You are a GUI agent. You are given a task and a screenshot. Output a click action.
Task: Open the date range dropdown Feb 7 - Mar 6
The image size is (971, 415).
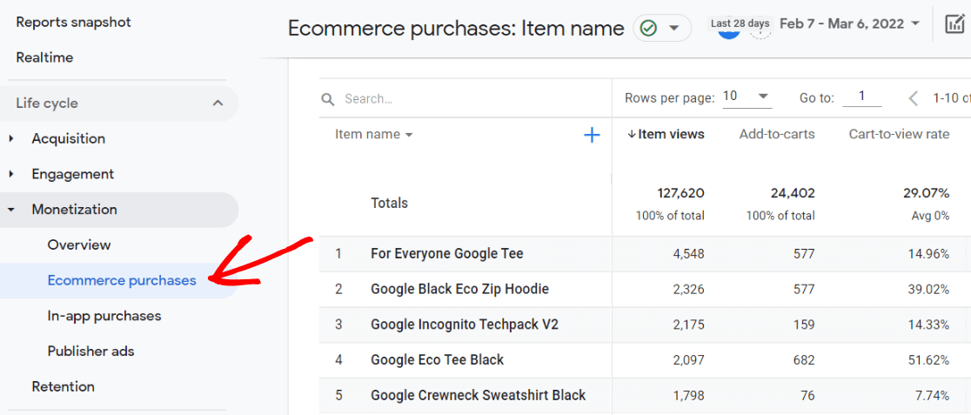click(849, 23)
